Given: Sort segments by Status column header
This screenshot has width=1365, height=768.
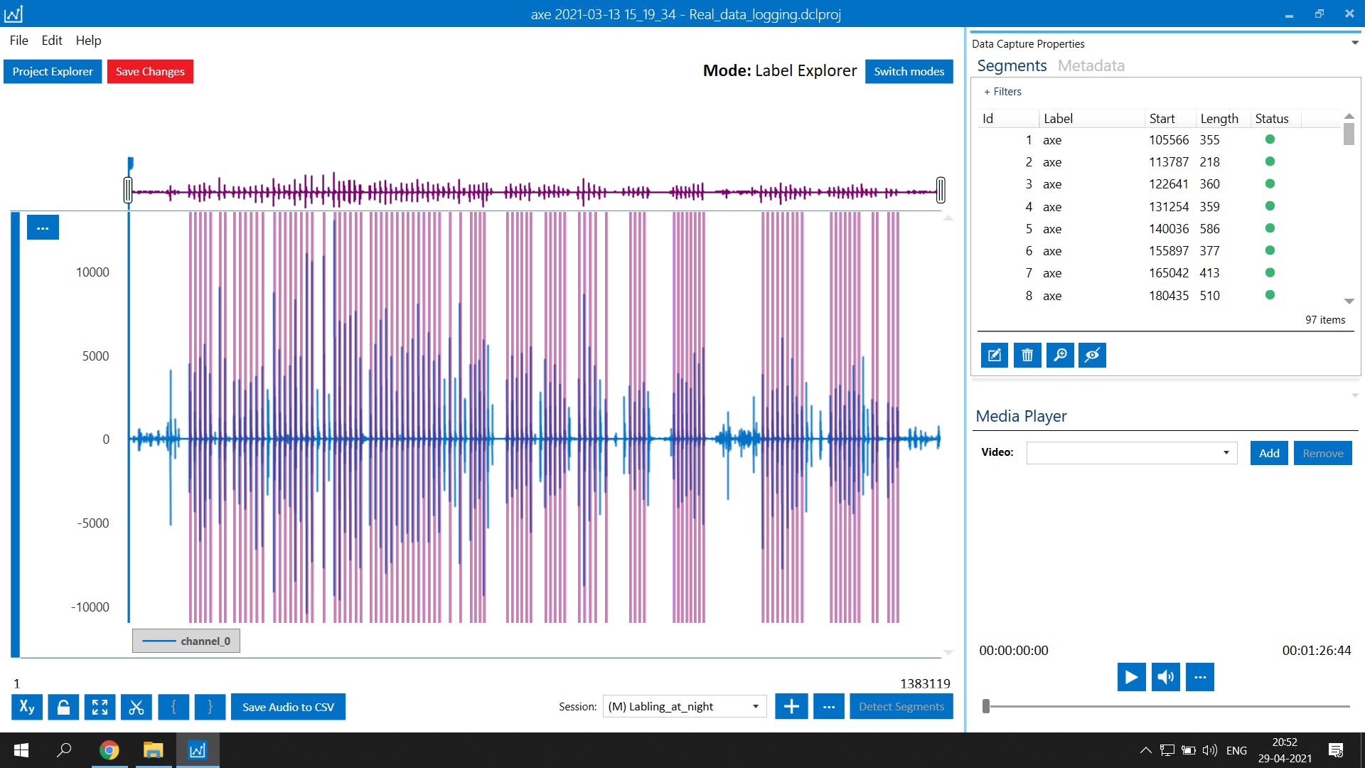Looking at the screenshot, I should click(x=1275, y=119).
